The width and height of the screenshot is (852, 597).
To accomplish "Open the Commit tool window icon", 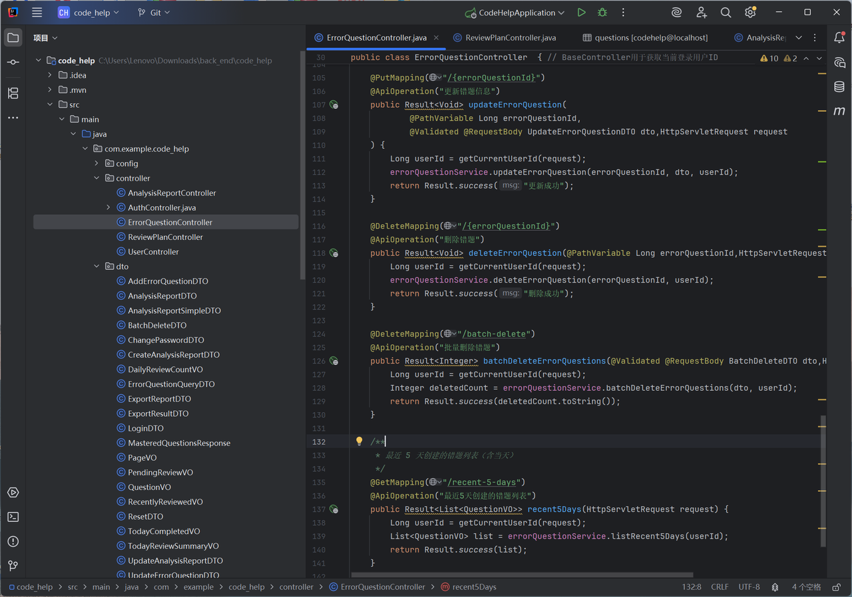I will click(13, 62).
